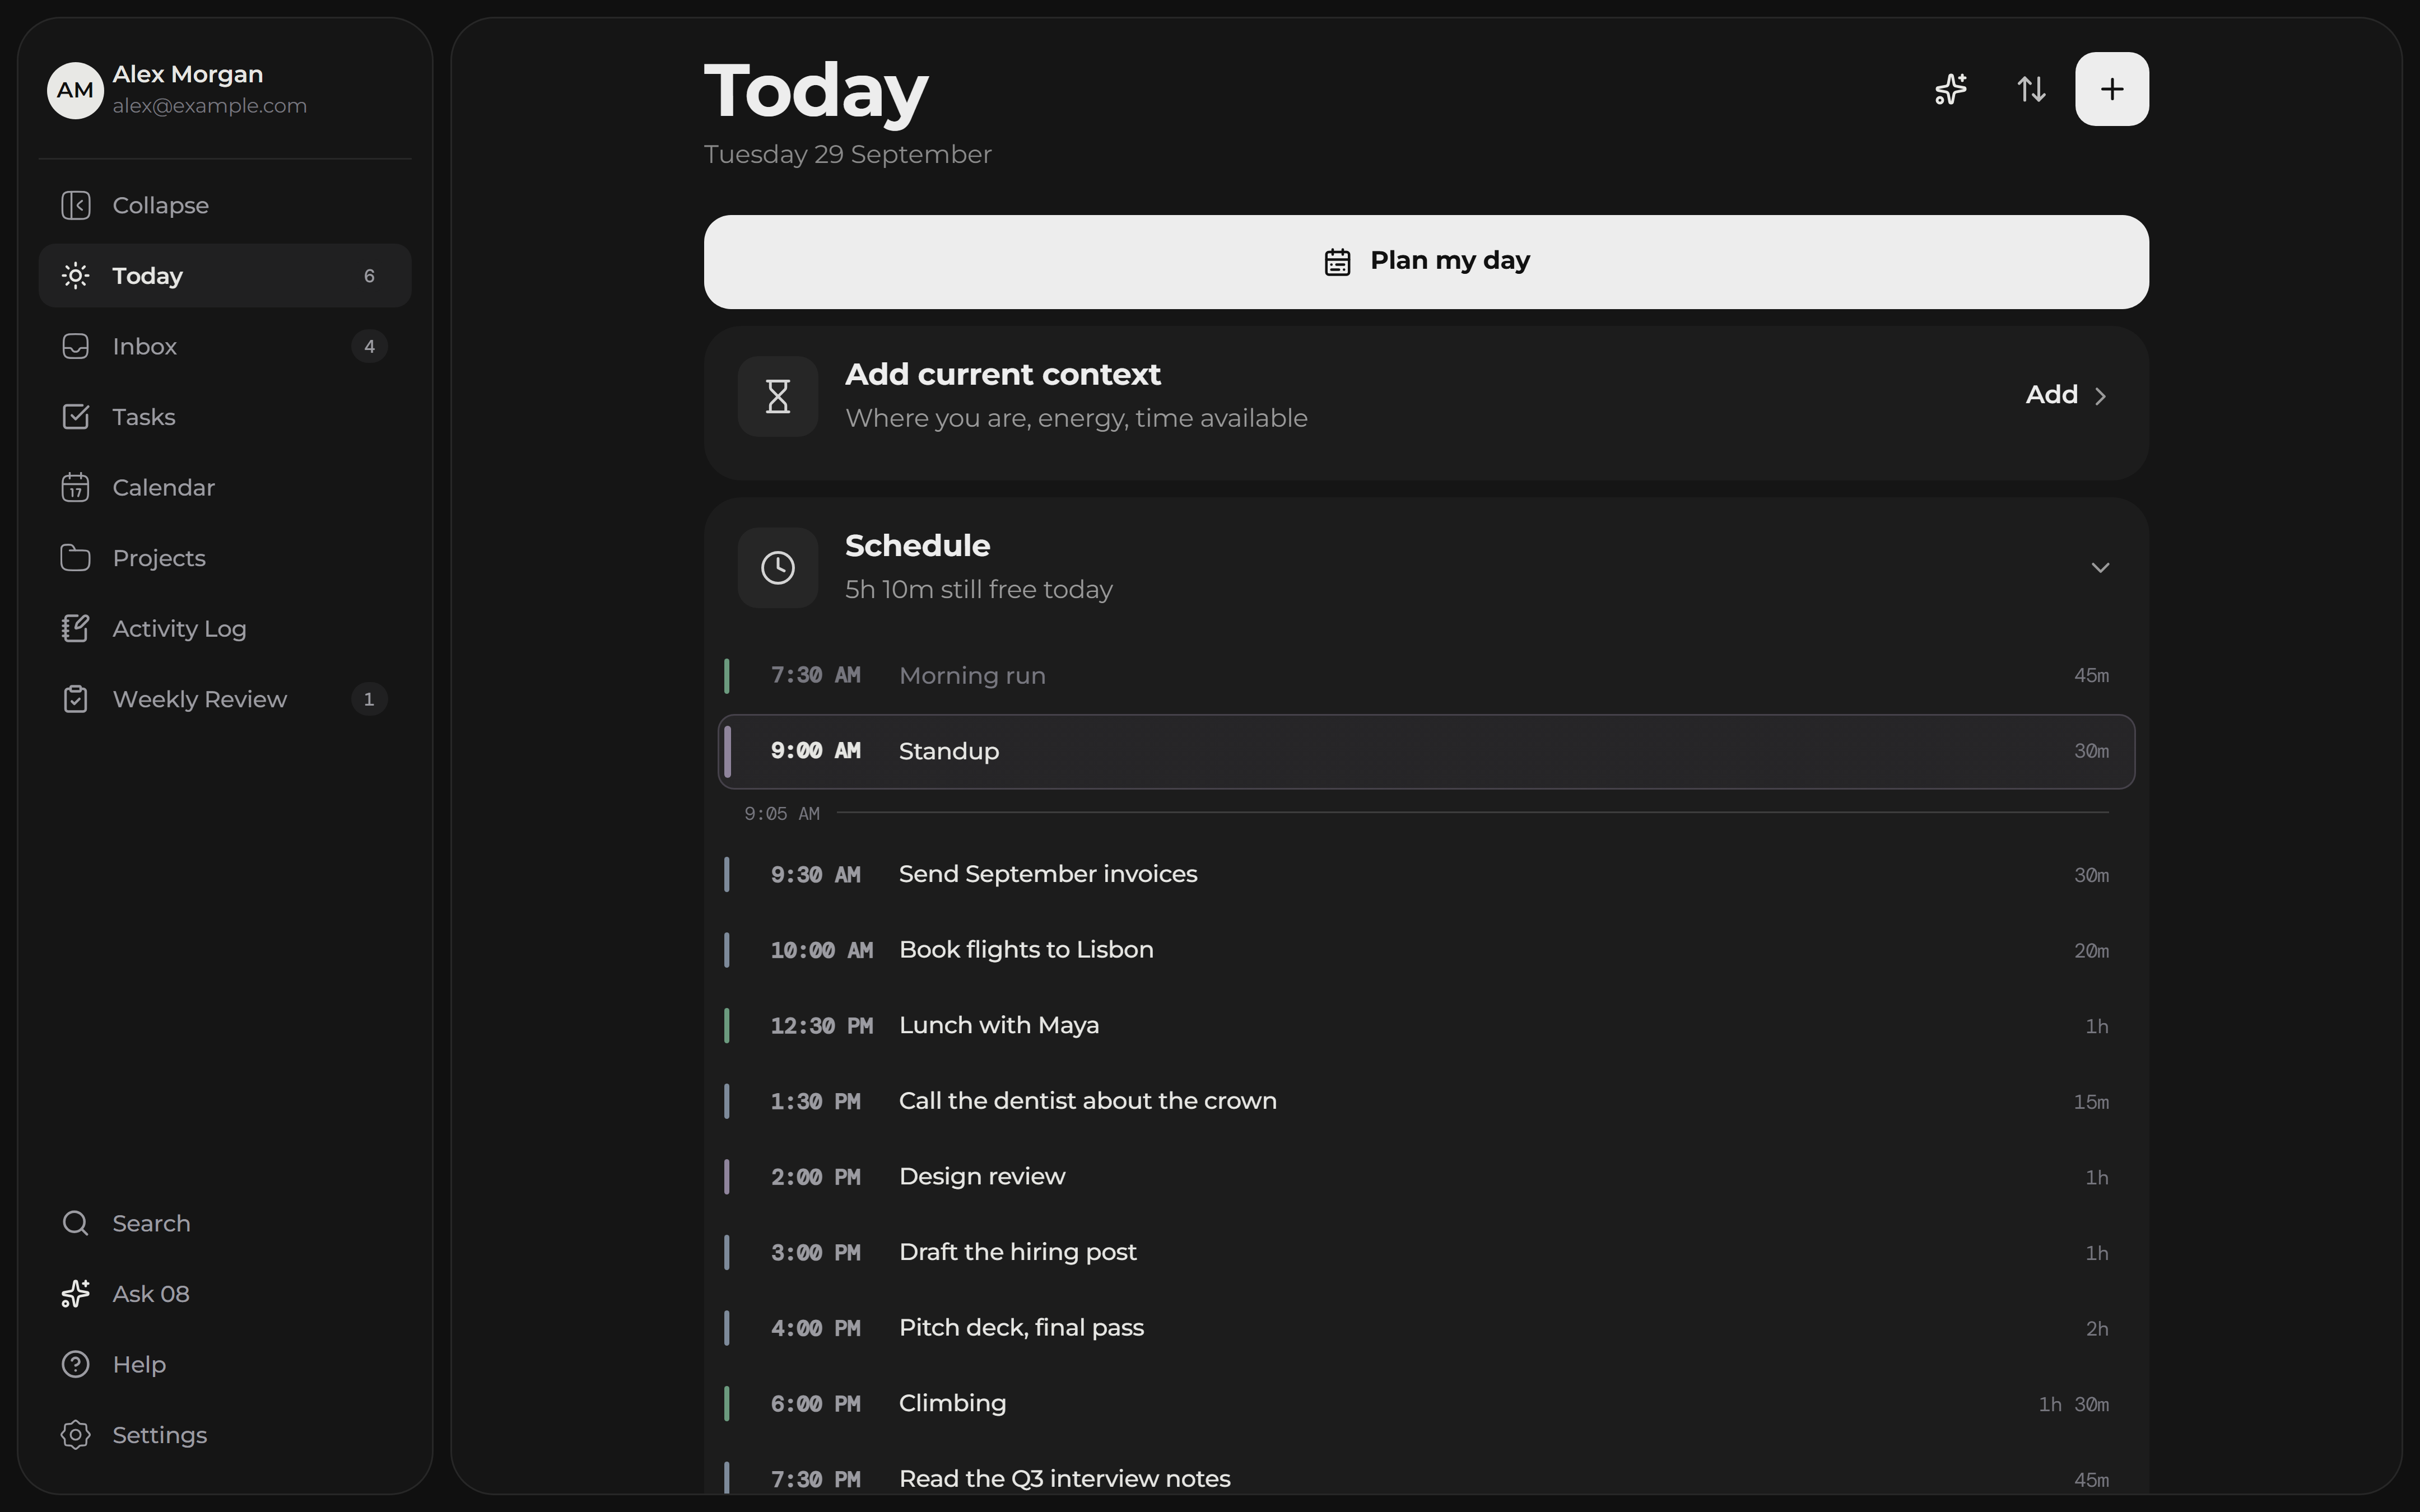2420x1512 pixels.
Task: Select the Standup schedule row
Action: point(1426,751)
